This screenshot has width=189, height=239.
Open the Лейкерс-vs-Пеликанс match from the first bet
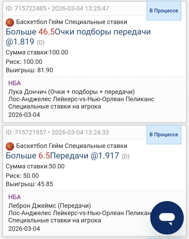[x=80, y=99]
